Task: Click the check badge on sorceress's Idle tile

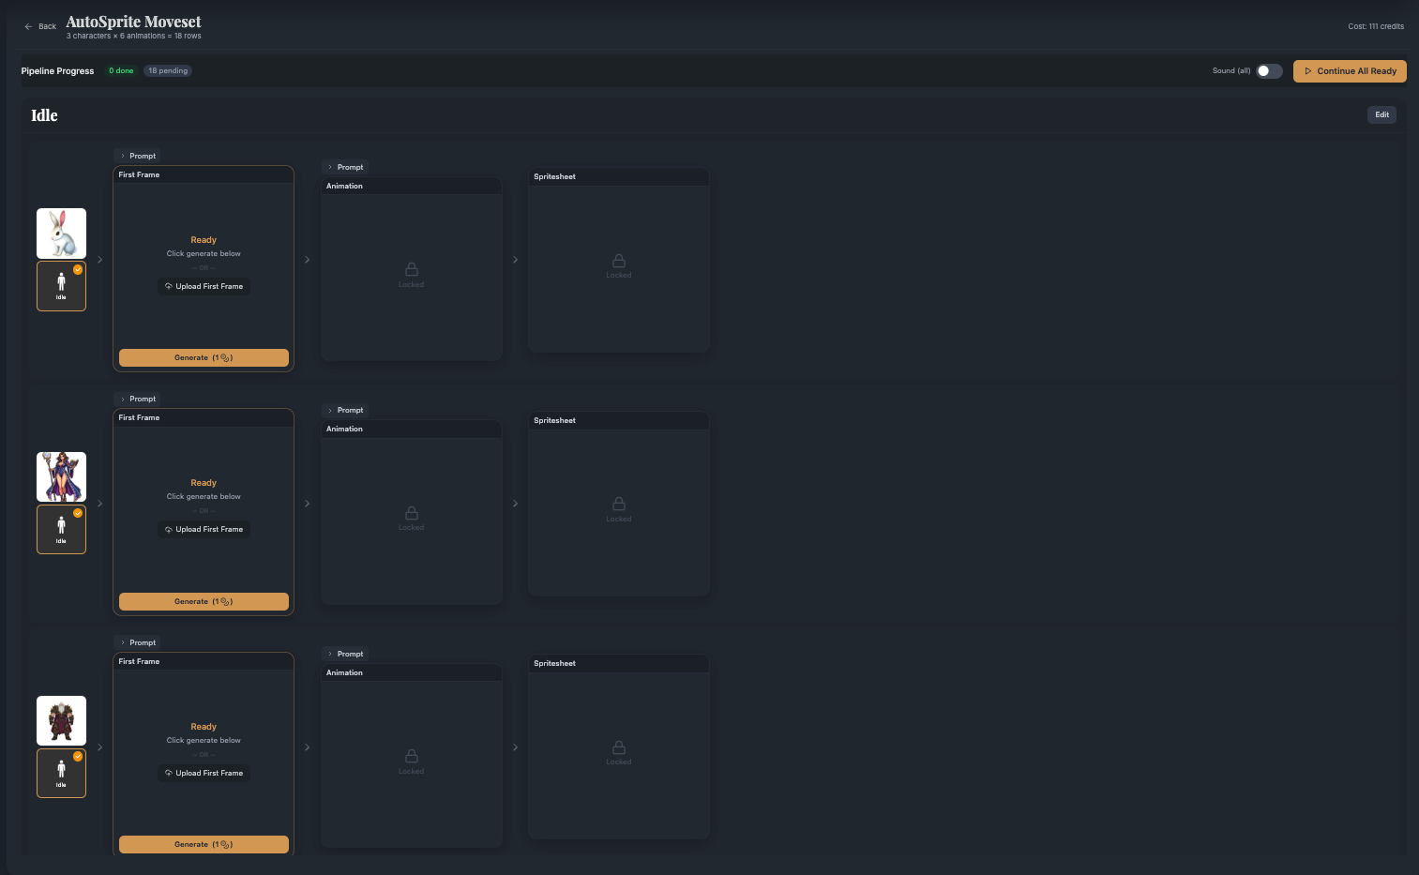Action: [78, 513]
